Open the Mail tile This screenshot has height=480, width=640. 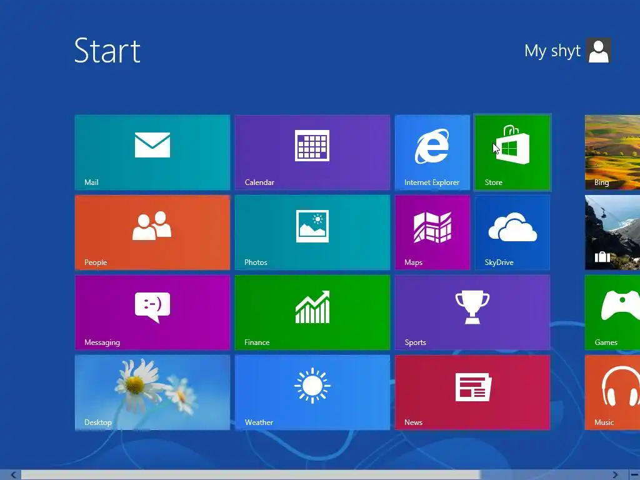(152, 152)
